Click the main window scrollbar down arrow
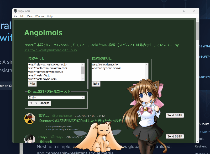This screenshot has height=154, width=210. (x=198, y=141)
